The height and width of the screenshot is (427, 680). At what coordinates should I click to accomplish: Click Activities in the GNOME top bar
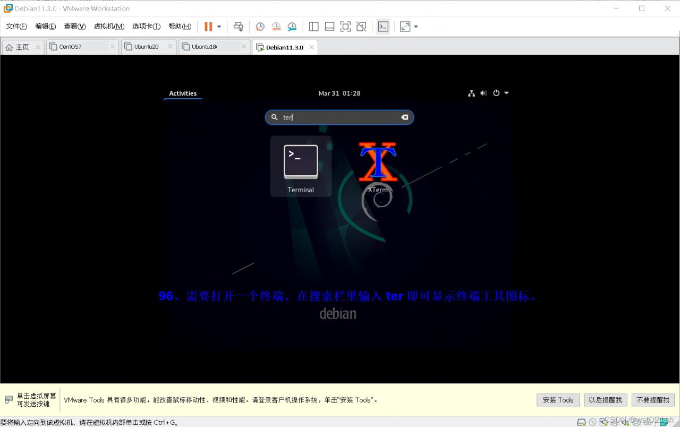183,93
